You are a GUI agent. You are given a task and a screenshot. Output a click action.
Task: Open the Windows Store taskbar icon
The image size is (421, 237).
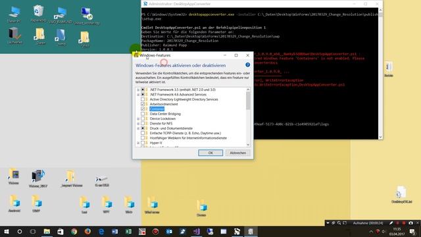point(61,231)
